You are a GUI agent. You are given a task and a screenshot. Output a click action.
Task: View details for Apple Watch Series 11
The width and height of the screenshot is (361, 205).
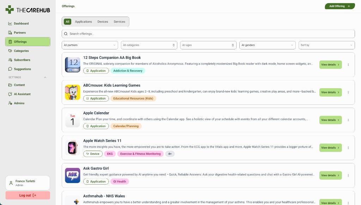tap(330, 147)
